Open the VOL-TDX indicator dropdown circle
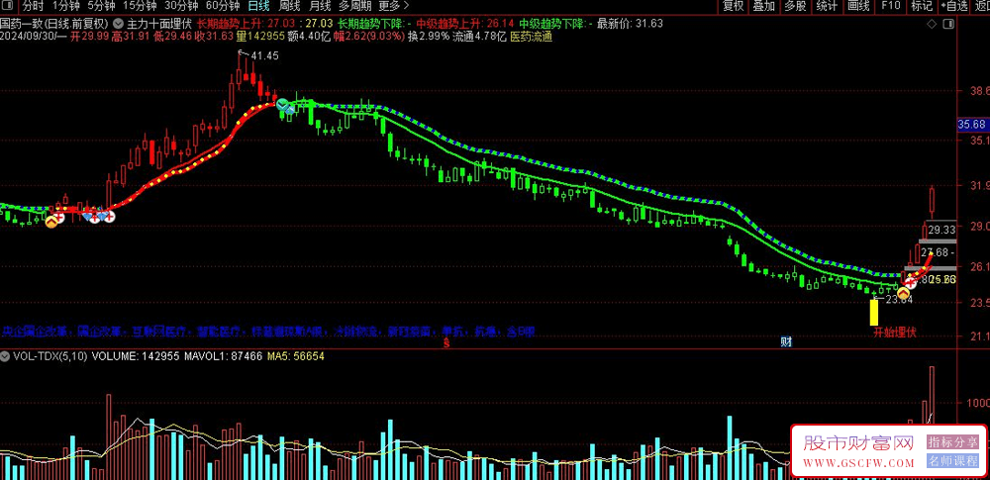The width and height of the screenshot is (990, 480). coord(6,356)
